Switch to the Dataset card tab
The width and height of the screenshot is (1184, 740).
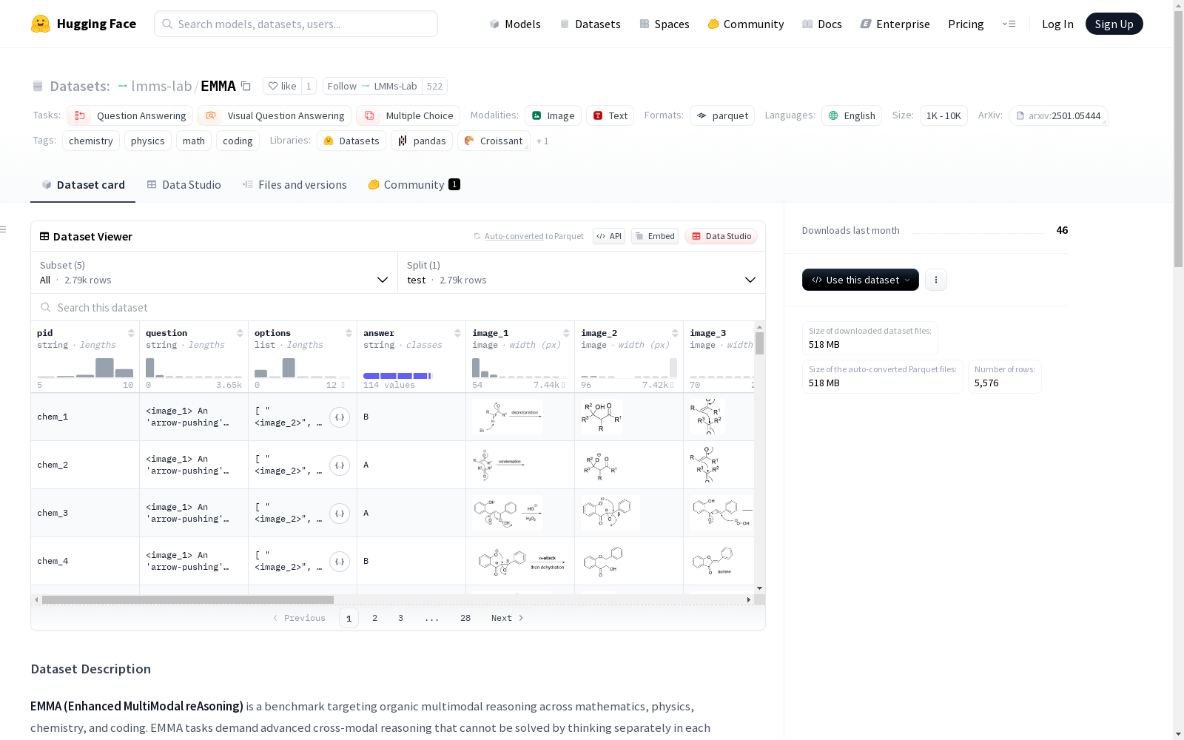point(83,184)
